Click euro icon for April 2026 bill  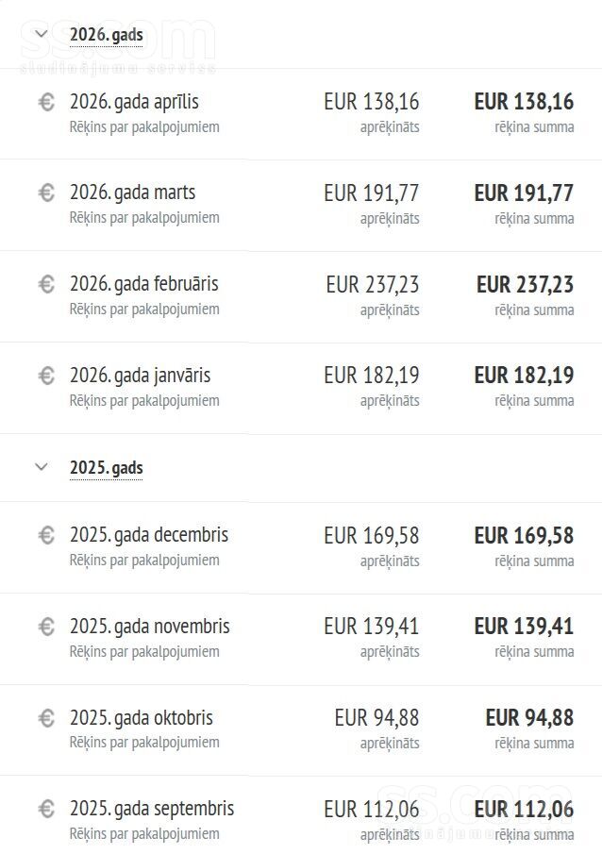(46, 102)
